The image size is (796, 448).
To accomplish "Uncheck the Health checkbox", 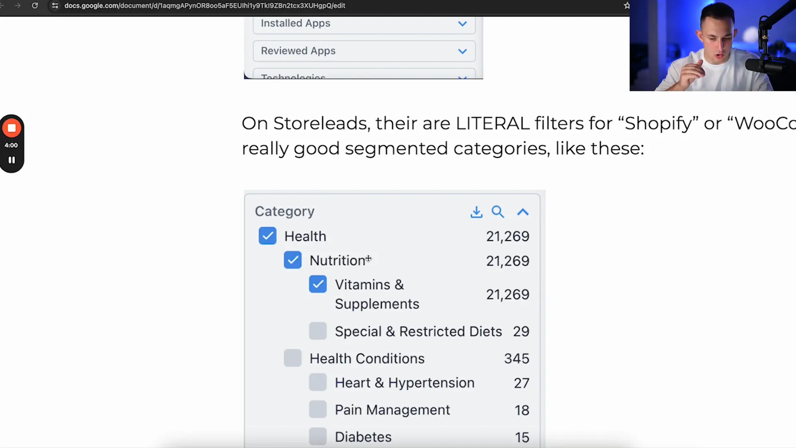I will point(267,236).
